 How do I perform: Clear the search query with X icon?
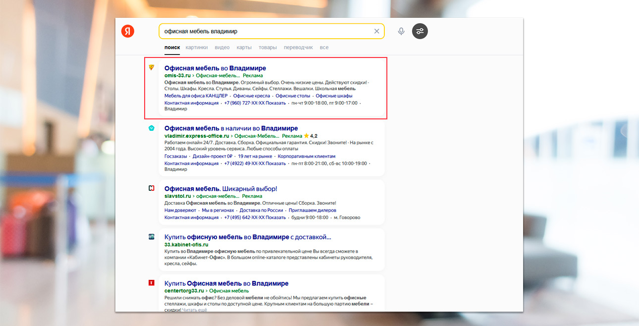pyautogui.click(x=376, y=31)
